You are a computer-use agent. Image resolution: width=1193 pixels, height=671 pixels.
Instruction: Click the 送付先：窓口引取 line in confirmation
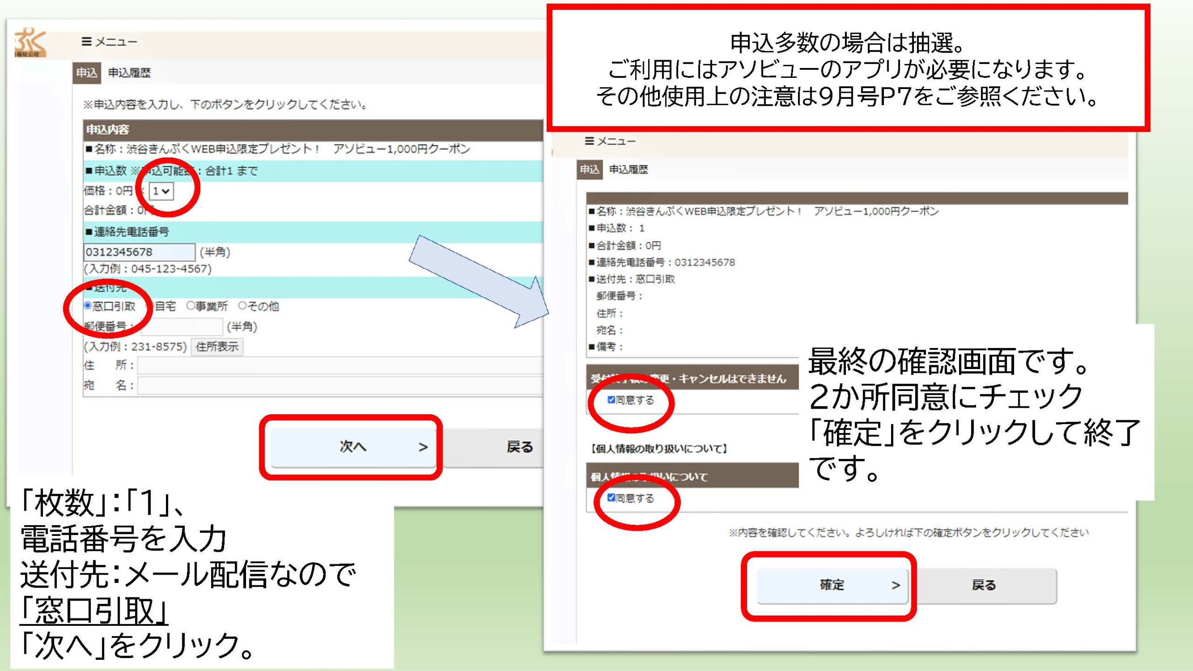tap(632, 279)
